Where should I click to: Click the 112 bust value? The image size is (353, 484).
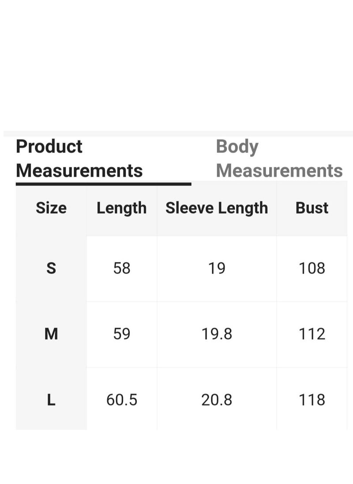click(x=312, y=334)
